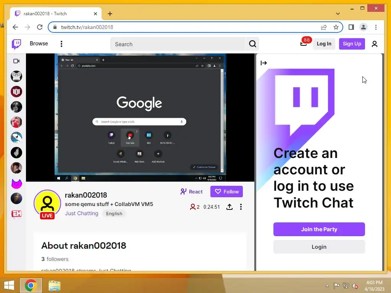Screen dimensions: 391x293
Task: Click the Log In button
Action: pos(324,44)
